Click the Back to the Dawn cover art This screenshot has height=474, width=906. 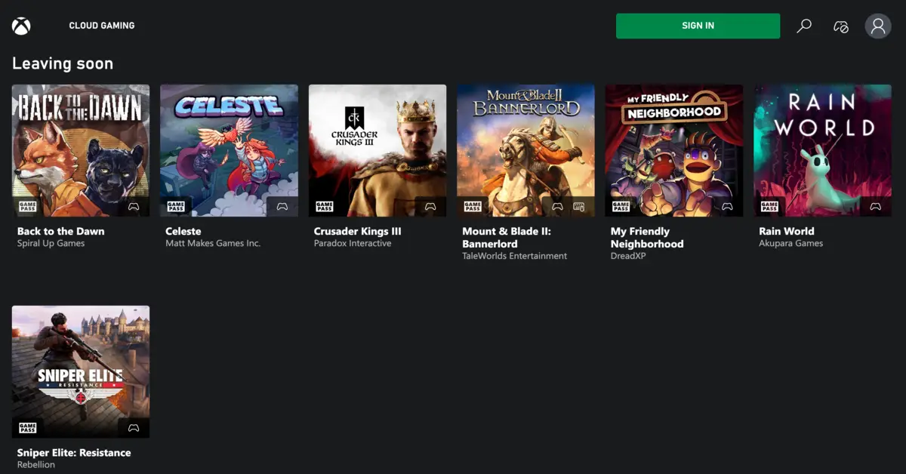(81, 150)
